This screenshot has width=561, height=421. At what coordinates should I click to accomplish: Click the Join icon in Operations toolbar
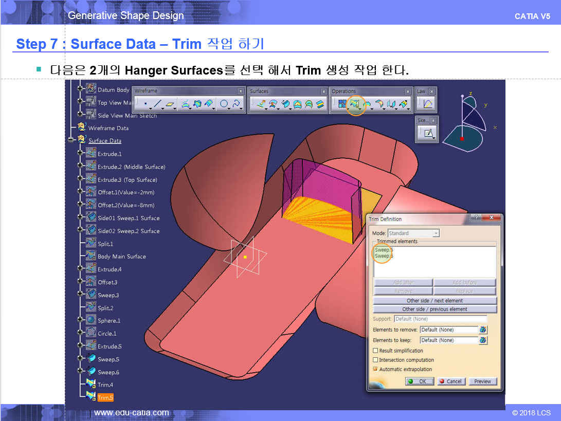point(341,104)
